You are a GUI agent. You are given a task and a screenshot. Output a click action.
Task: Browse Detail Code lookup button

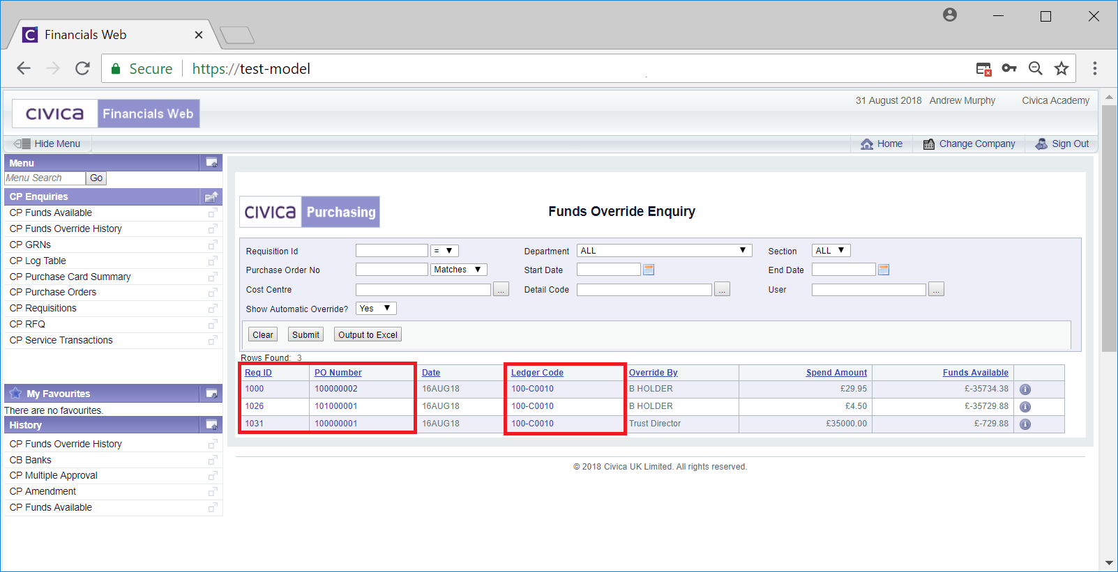pyautogui.click(x=722, y=290)
